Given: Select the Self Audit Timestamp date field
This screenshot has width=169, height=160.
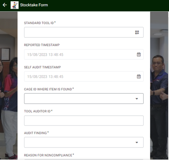Looking at the screenshot, I should (84, 76).
